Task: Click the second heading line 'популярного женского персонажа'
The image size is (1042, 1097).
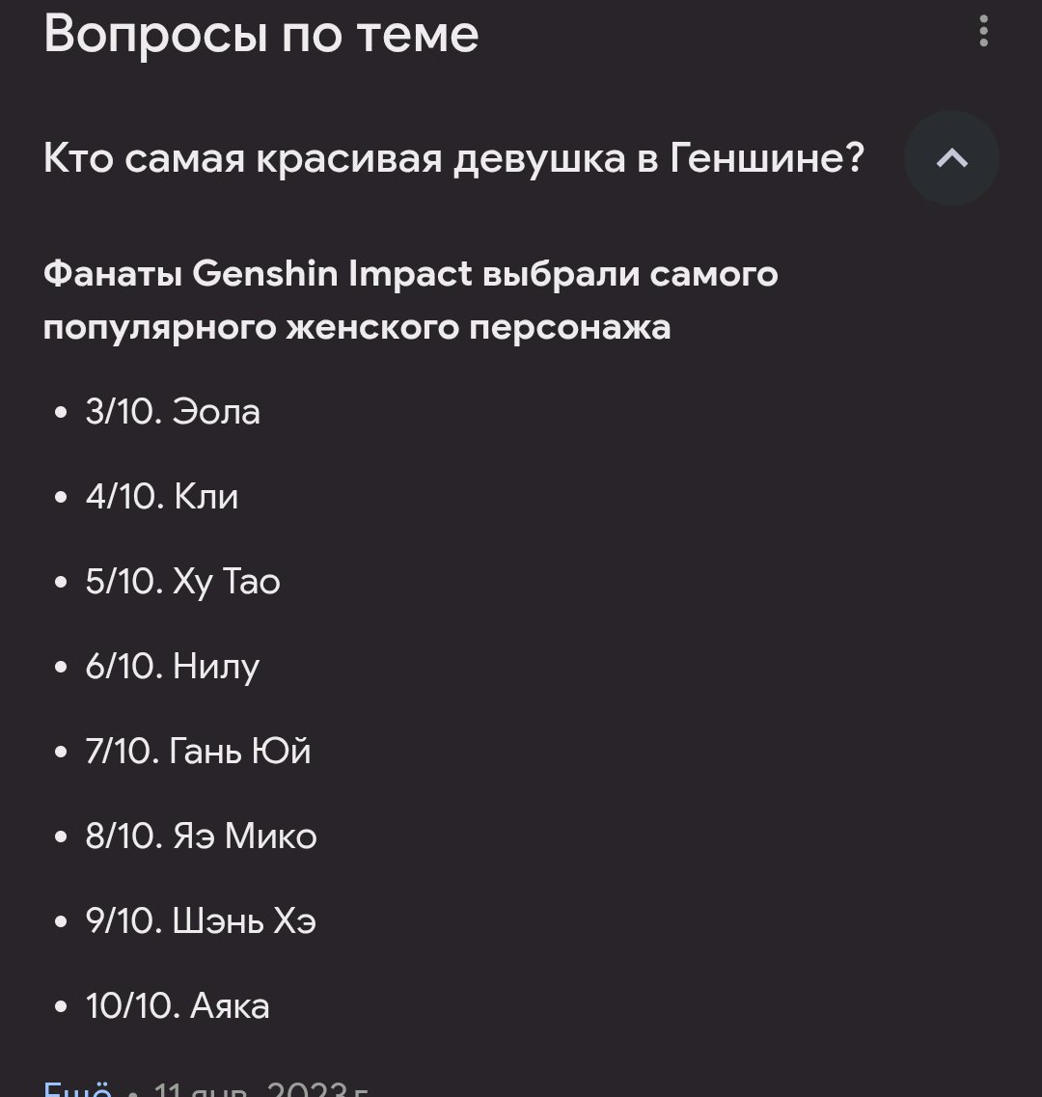Action: pos(357,327)
